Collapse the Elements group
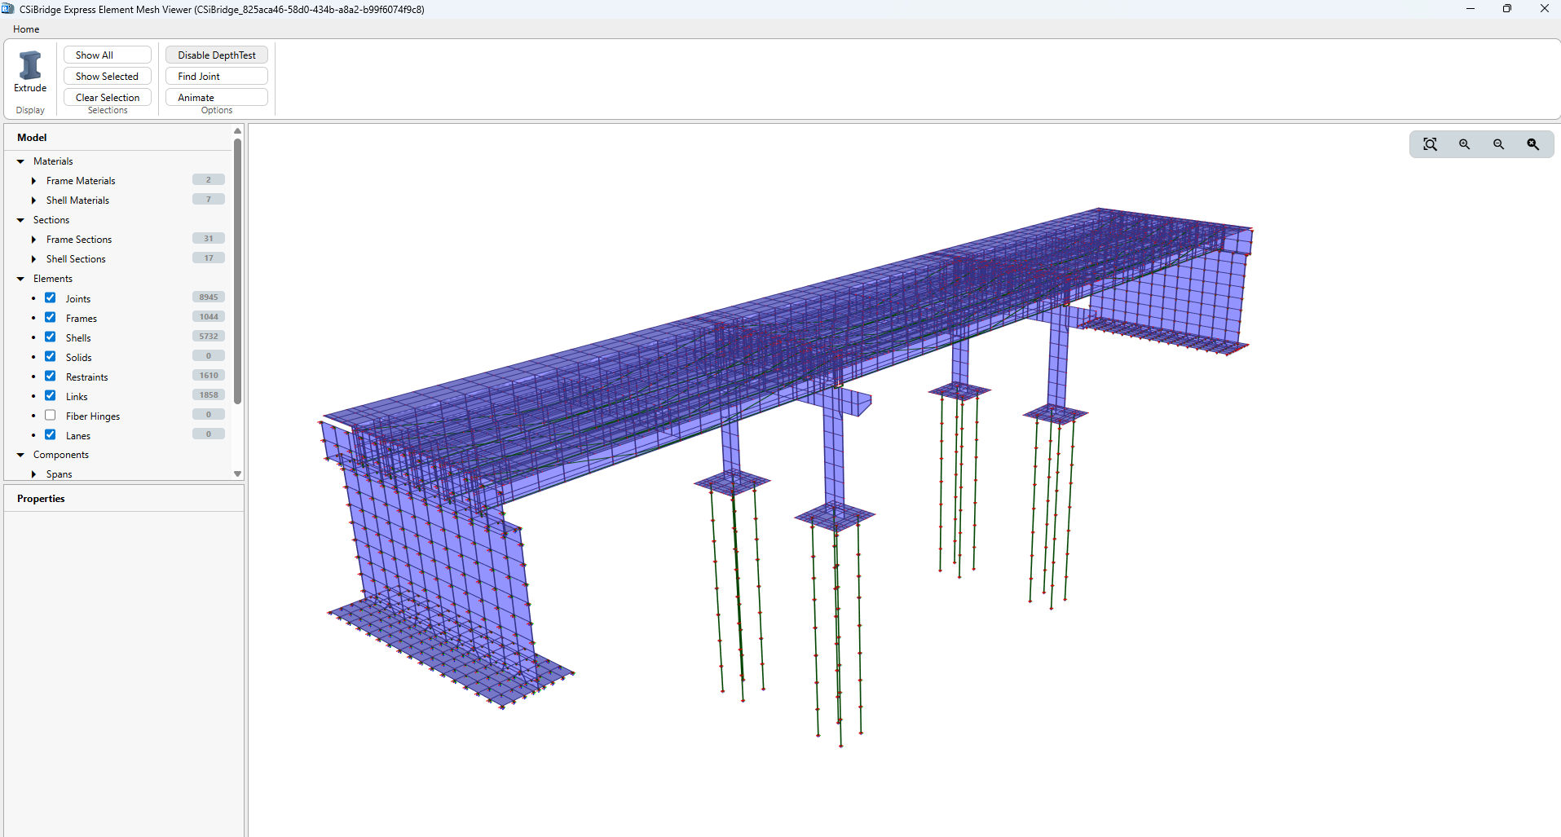 tap(20, 278)
